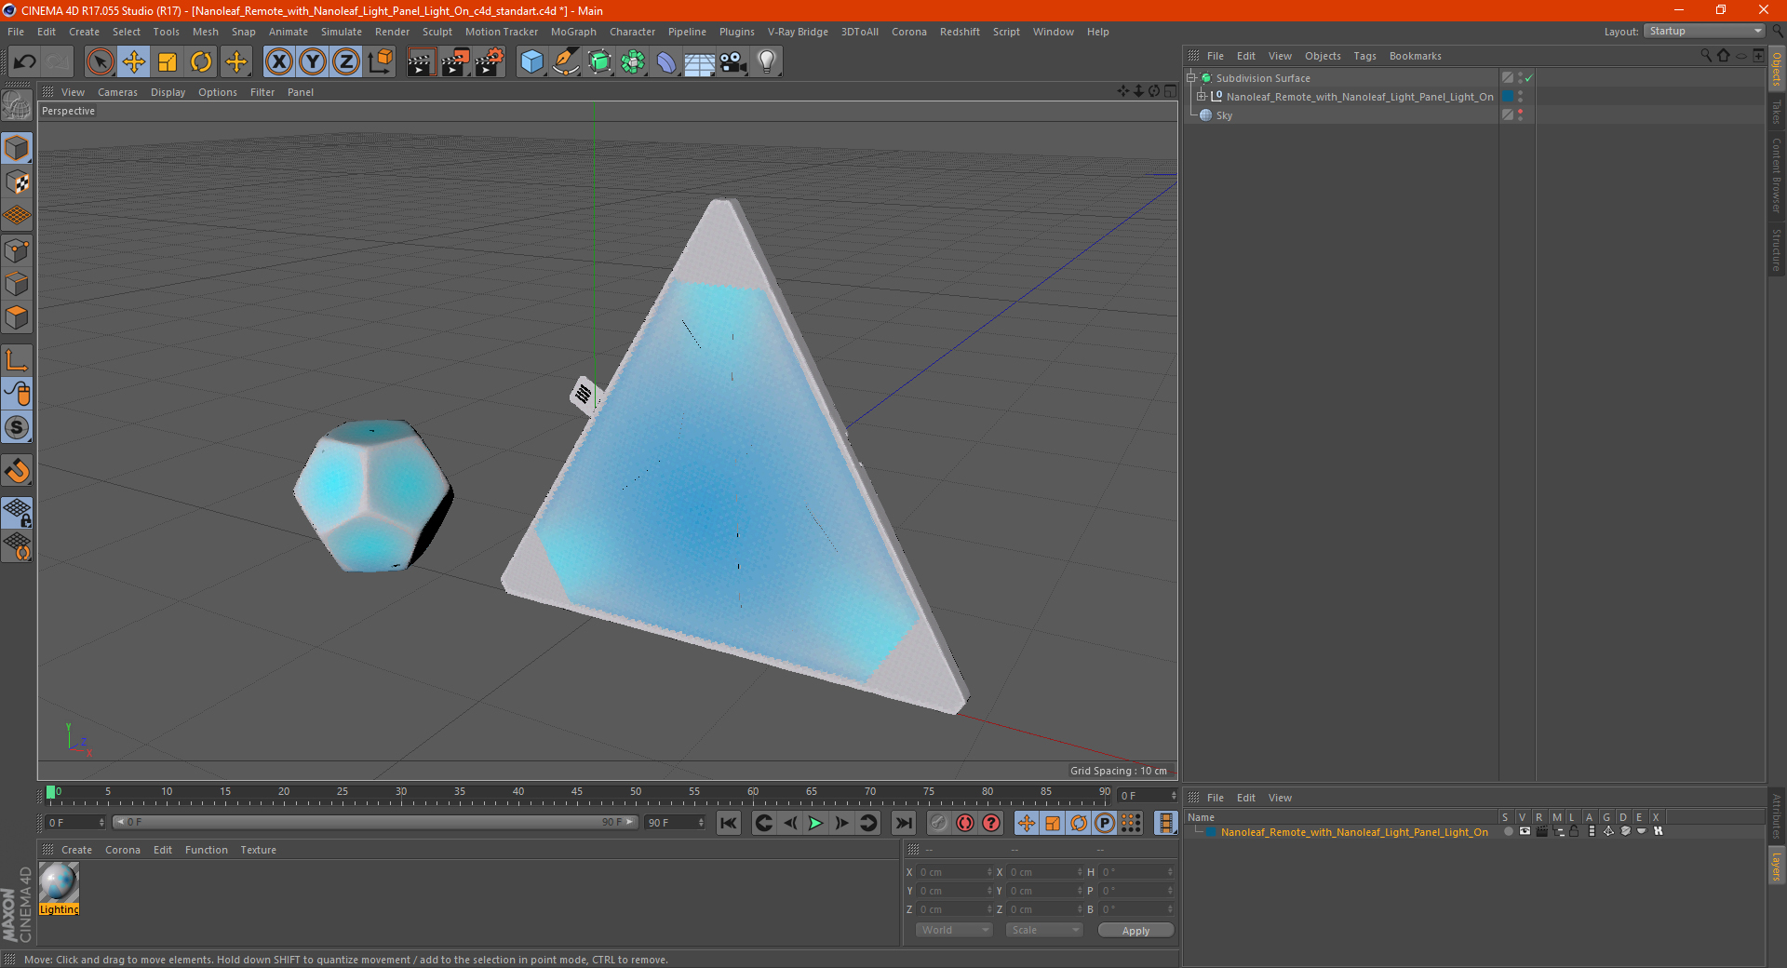Click Nanoleaf layer color swatch

[x=1211, y=832]
